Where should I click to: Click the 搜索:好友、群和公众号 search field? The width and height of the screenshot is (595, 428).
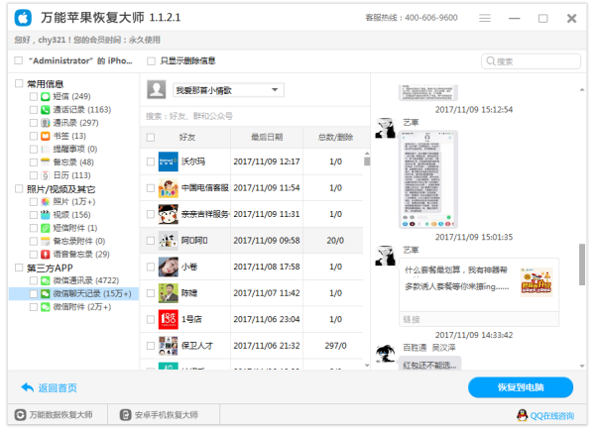pyautogui.click(x=255, y=116)
